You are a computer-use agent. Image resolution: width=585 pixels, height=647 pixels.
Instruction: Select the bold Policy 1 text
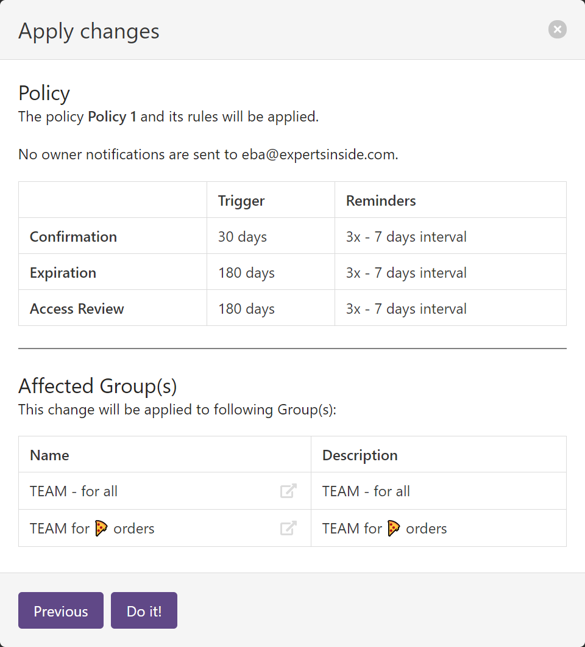pyautogui.click(x=112, y=117)
